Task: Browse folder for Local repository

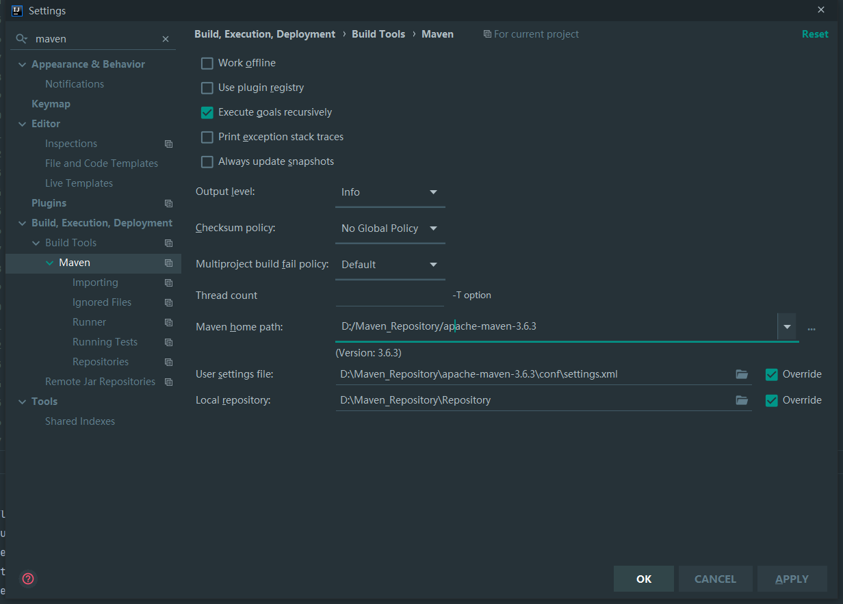Action: [742, 400]
